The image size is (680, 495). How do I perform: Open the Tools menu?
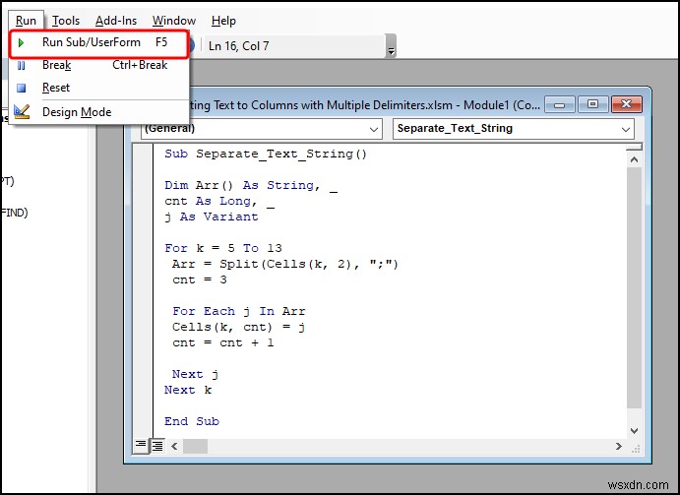pyautogui.click(x=66, y=21)
